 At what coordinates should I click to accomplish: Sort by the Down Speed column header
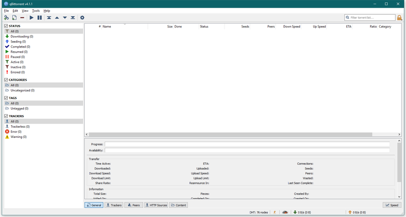(288, 26)
